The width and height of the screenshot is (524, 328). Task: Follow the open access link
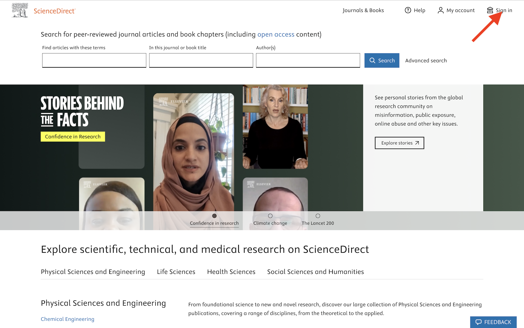(x=276, y=34)
